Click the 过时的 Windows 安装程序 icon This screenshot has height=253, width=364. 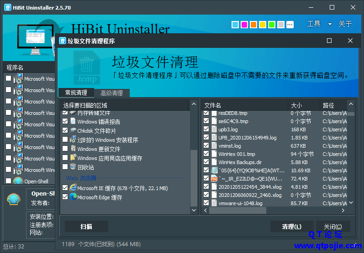73,139
